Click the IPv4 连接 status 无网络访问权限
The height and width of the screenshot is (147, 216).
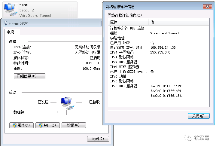click(87, 47)
